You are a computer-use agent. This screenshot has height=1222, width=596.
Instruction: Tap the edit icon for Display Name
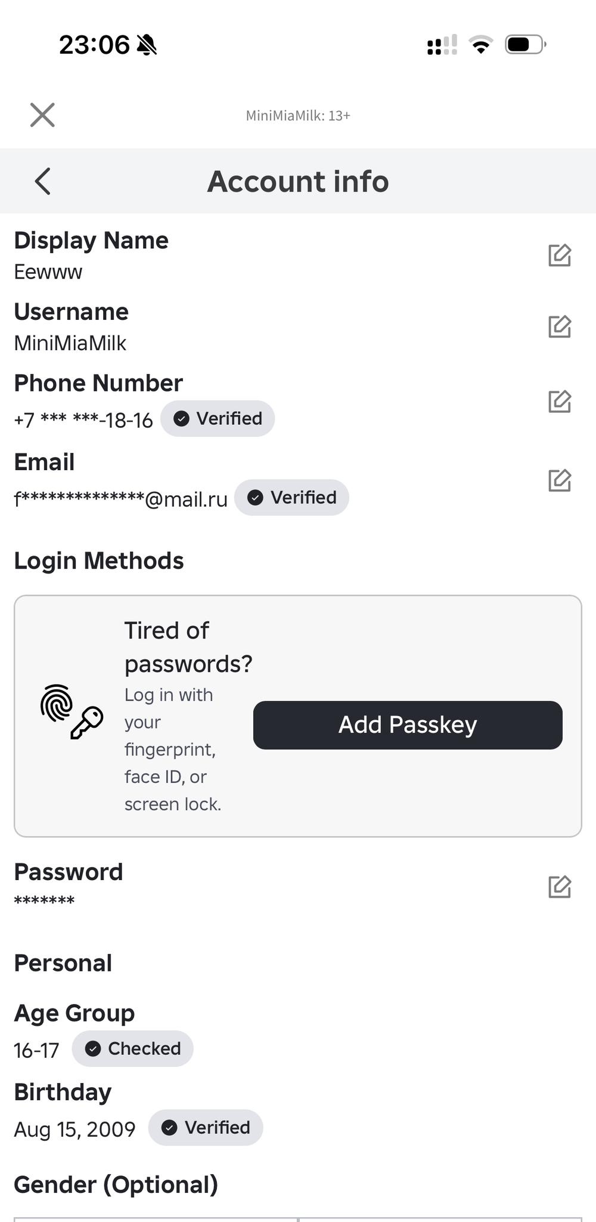[560, 255]
